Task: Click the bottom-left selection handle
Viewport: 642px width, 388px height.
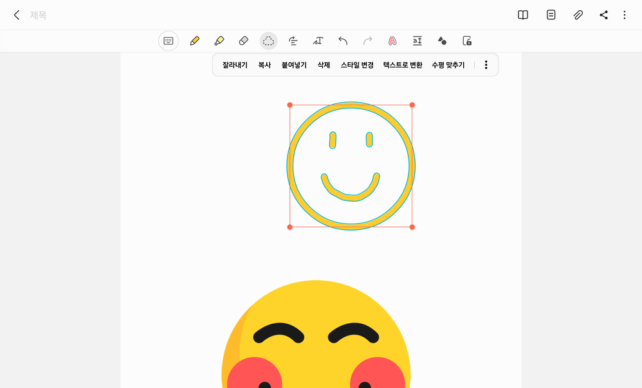Action: click(290, 227)
